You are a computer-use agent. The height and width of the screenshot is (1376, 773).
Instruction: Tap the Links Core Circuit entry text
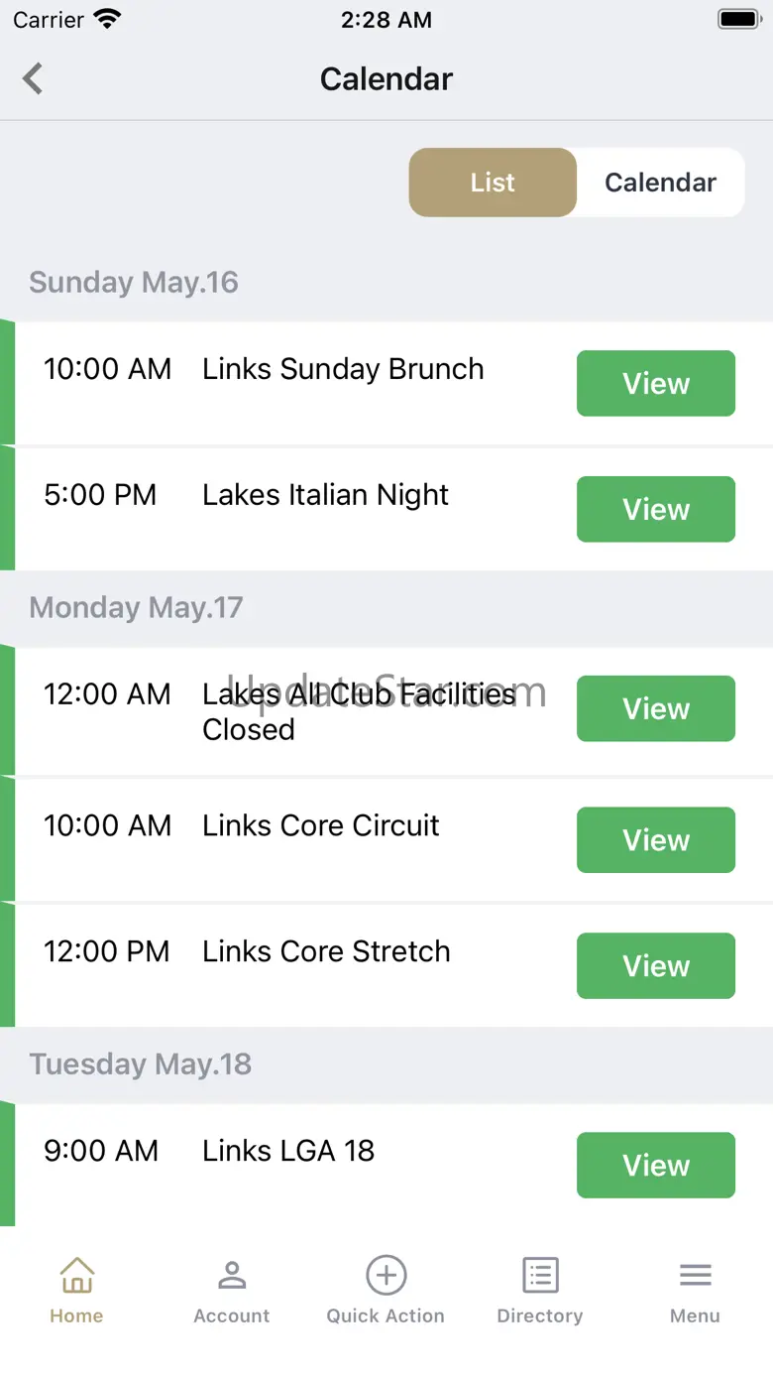click(320, 825)
